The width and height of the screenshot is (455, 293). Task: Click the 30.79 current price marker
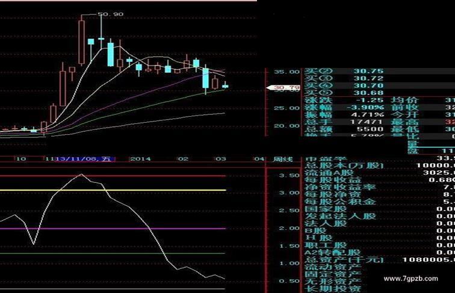click(285, 87)
